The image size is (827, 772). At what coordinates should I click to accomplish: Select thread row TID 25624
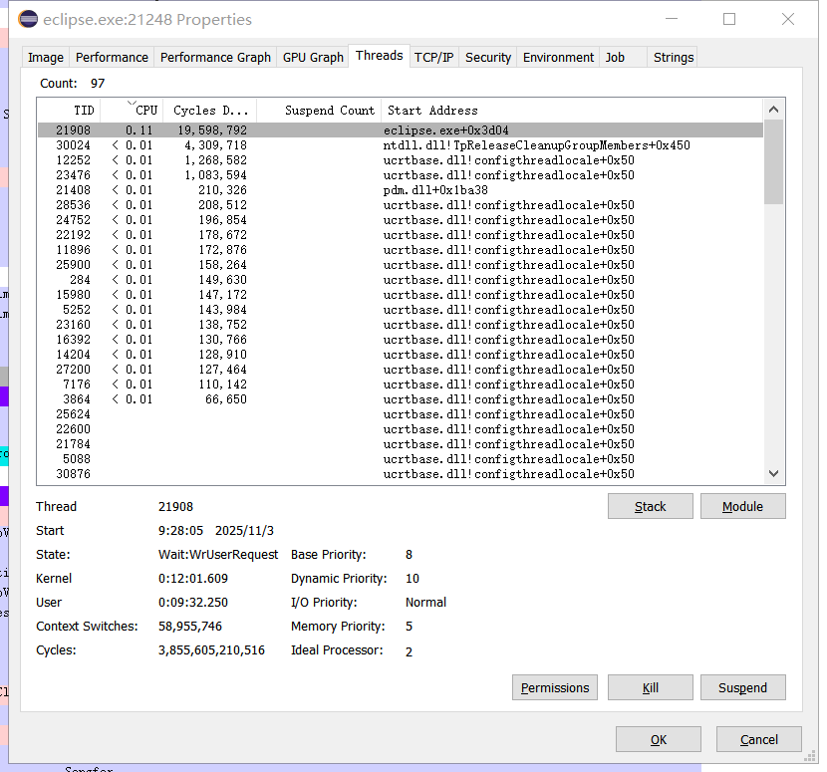coord(401,414)
